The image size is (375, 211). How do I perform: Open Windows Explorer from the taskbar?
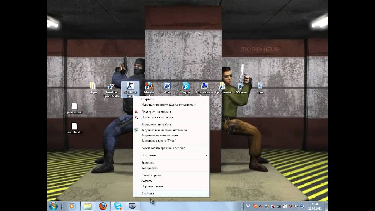[87, 206]
